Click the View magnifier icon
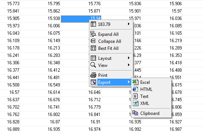Image resolution: width=203 pixels, height=133 pixels. click(x=93, y=65)
